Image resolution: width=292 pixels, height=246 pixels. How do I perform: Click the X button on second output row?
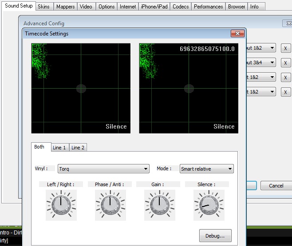click(x=285, y=63)
